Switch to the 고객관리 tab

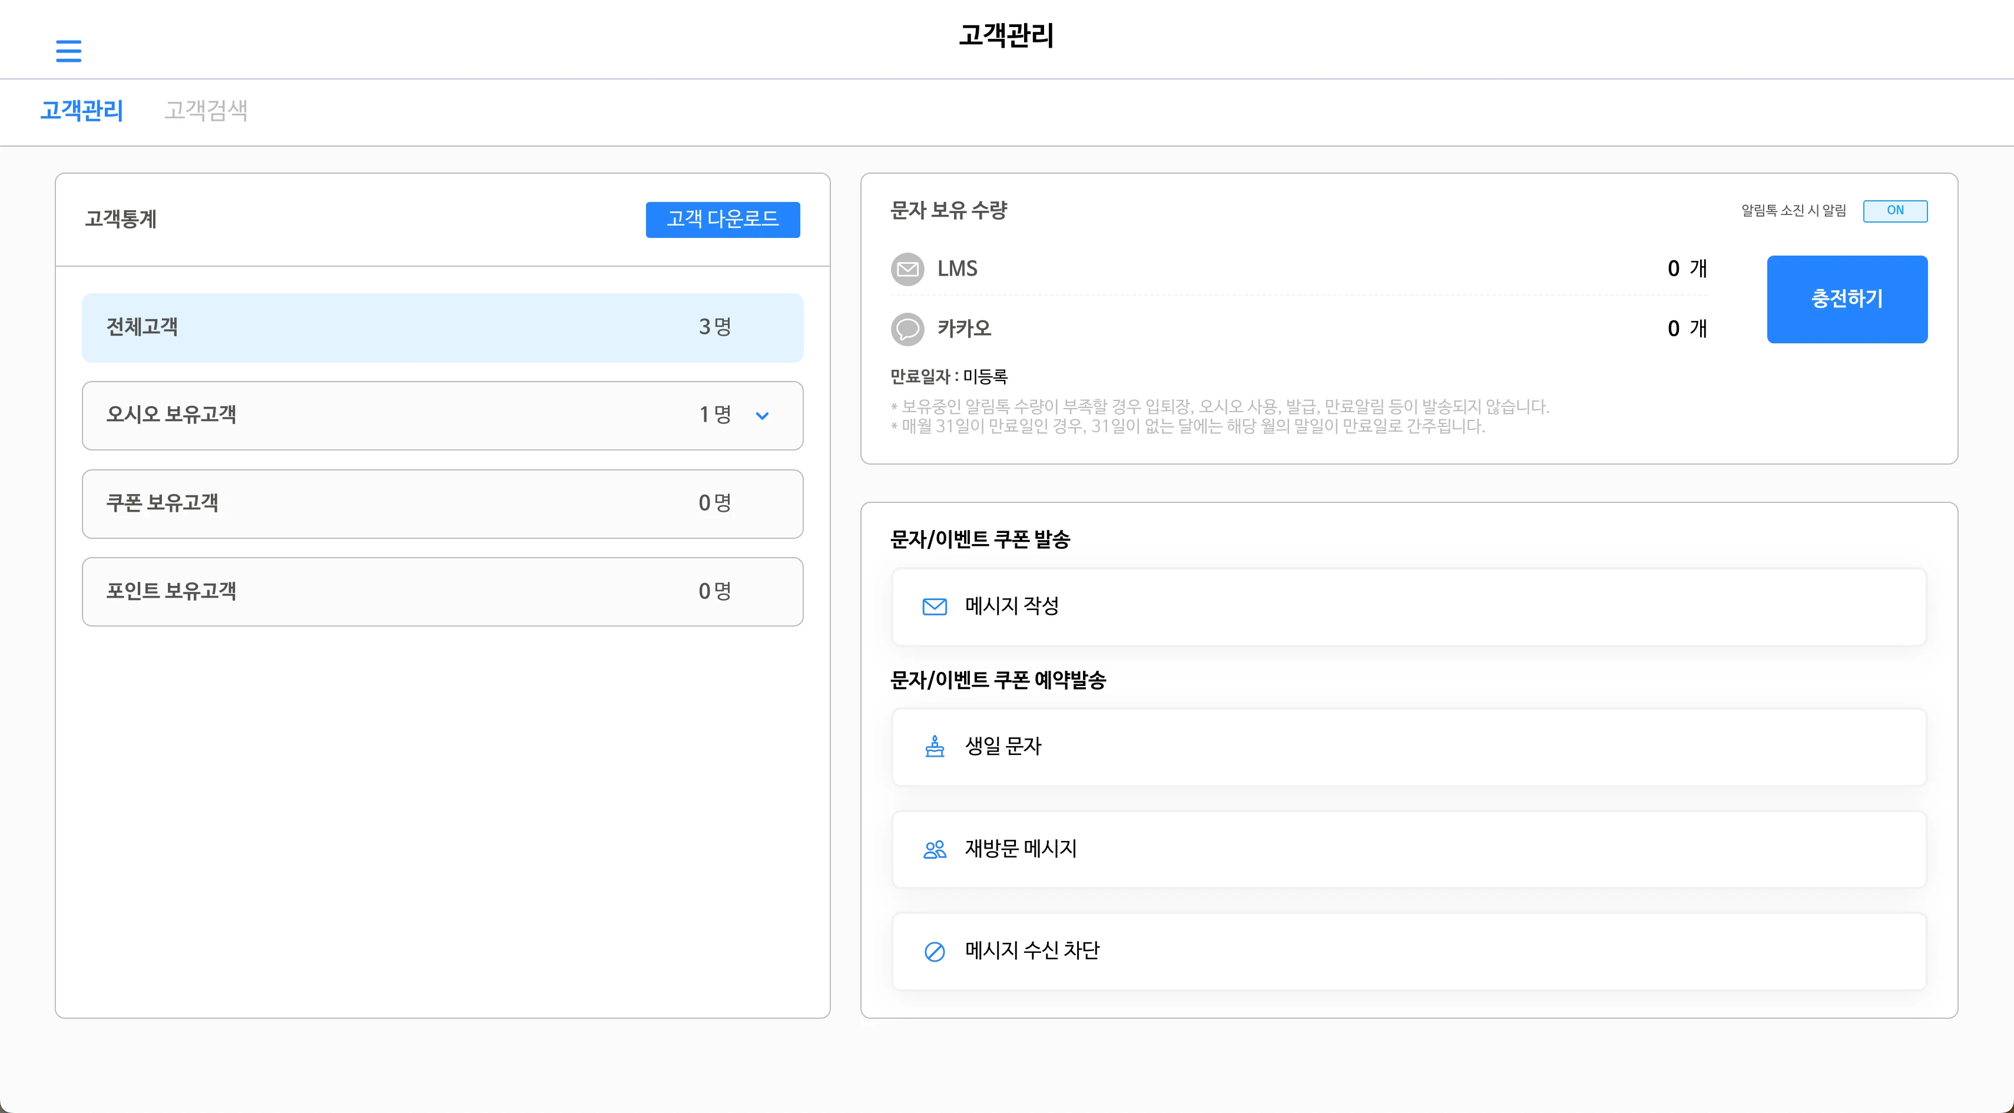tap(82, 110)
